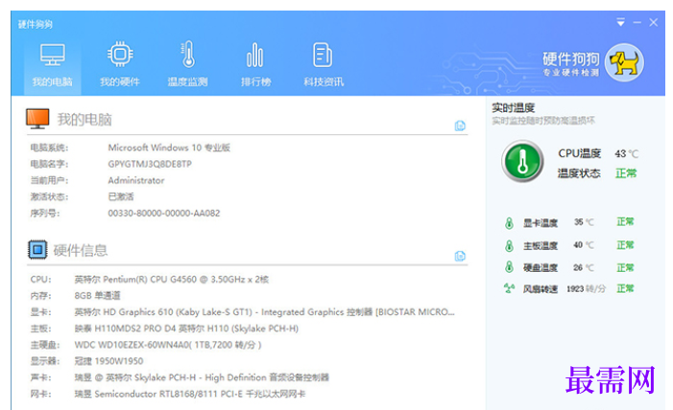Select serial number 00330-80000-00000-AA082

tap(164, 213)
